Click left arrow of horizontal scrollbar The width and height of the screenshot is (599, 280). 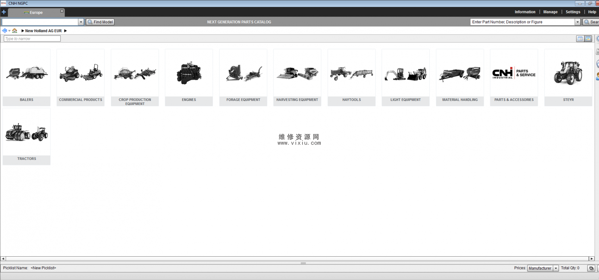point(3,259)
